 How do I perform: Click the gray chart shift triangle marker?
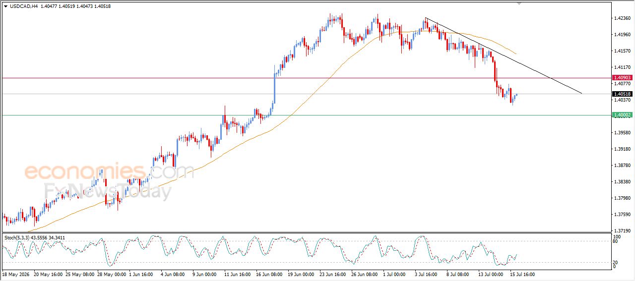coord(519,3)
